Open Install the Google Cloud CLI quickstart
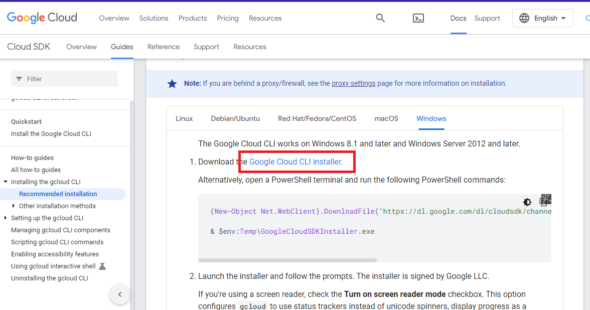The width and height of the screenshot is (590, 310). point(51,134)
